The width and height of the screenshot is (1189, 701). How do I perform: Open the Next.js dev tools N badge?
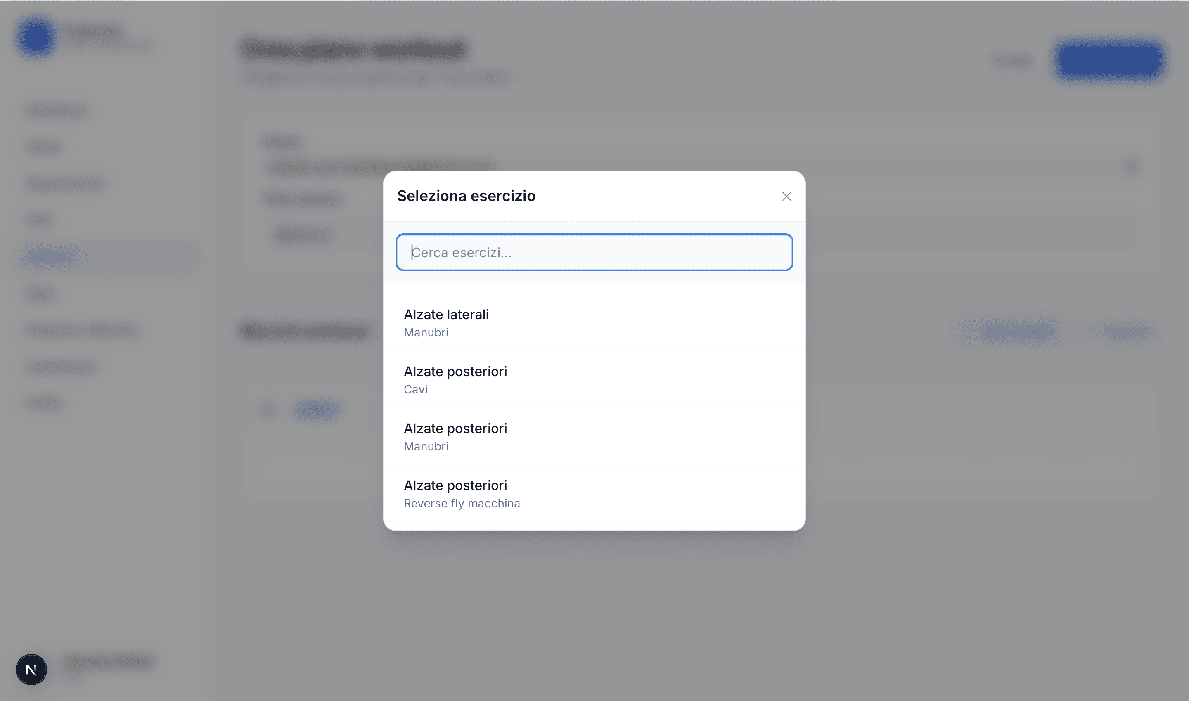point(31,669)
